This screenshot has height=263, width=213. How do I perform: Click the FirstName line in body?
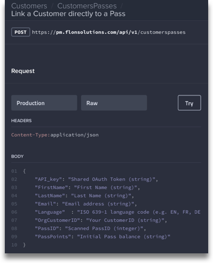pos(87,188)
